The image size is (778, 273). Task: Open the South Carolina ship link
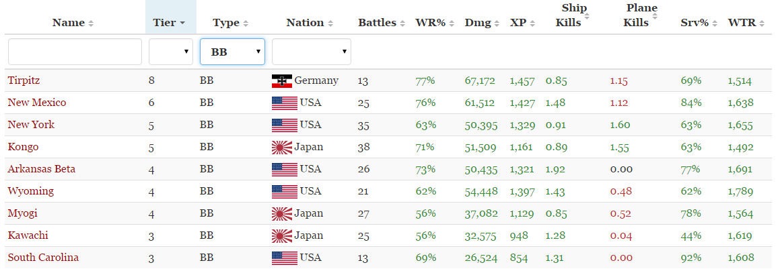pos(43,258)
